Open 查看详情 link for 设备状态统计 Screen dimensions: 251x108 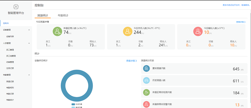132,61
